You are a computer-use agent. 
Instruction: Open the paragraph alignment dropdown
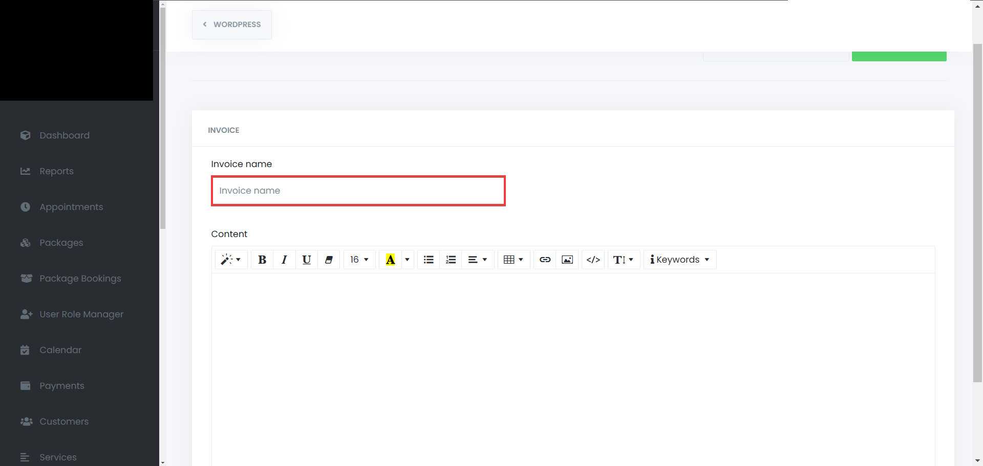tap(477, 260)
